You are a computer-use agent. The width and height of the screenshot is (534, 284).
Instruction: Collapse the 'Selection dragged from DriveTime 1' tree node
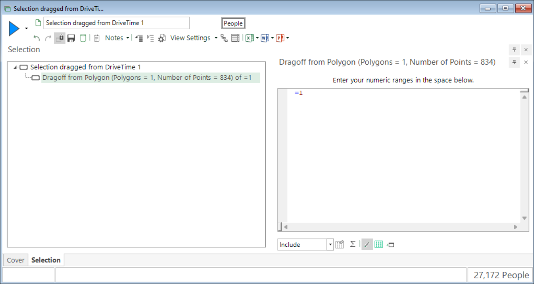[15, 67]
